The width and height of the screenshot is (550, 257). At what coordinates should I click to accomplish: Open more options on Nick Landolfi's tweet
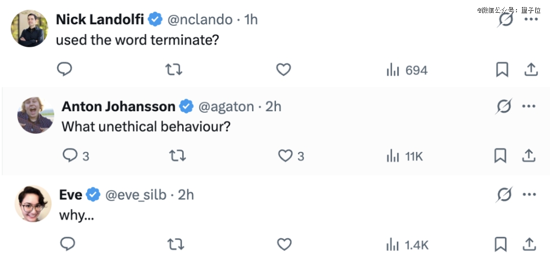531,19
